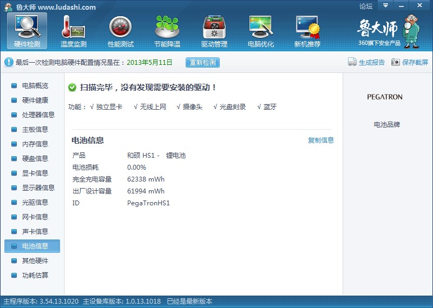This screenshot has width=433, height=308.
Task: Click the date 2013年5月11日
Action: point(149,62)
